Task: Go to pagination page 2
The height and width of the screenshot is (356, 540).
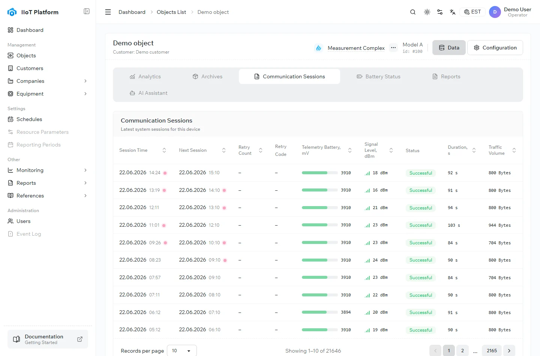Action: click(x=462, y=351)
